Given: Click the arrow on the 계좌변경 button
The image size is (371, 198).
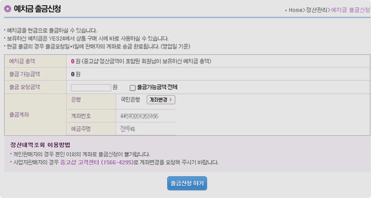Looking at the screenshot, I should click(x=170, y=100).
